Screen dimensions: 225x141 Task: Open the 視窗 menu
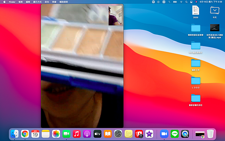point(54,2)
